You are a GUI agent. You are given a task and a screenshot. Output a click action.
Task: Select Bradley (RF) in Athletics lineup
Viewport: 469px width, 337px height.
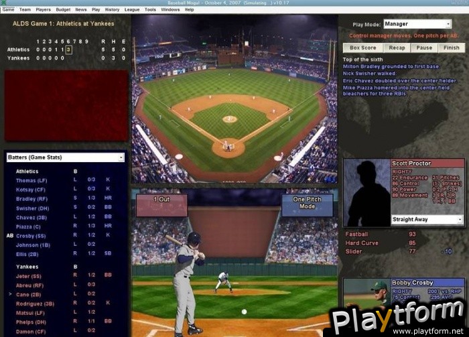(x=31, y=199)
